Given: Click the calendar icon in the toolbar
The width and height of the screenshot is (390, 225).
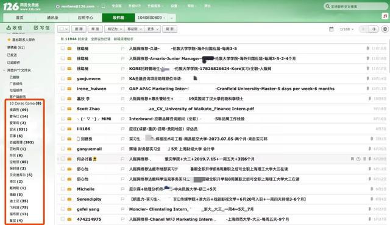Looking at the screenshot, I should (331, 29).
